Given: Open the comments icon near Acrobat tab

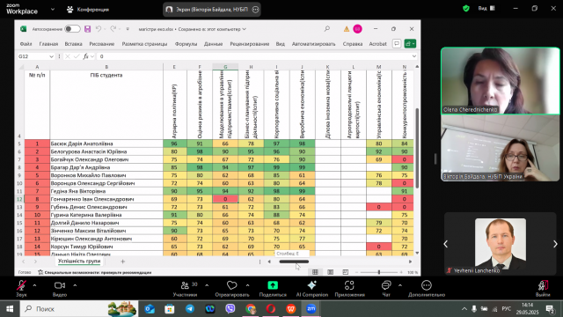Looking at the screenshot, I should pyautogui.click(x=397, y=44).
